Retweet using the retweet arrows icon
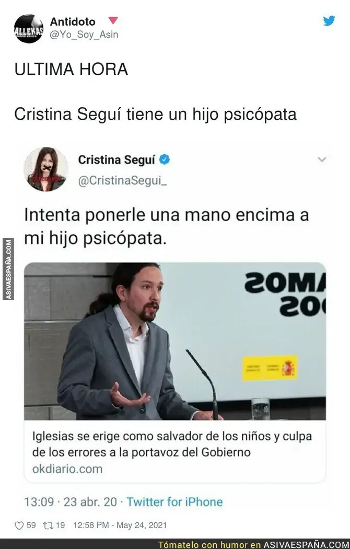 coord(48,525)
